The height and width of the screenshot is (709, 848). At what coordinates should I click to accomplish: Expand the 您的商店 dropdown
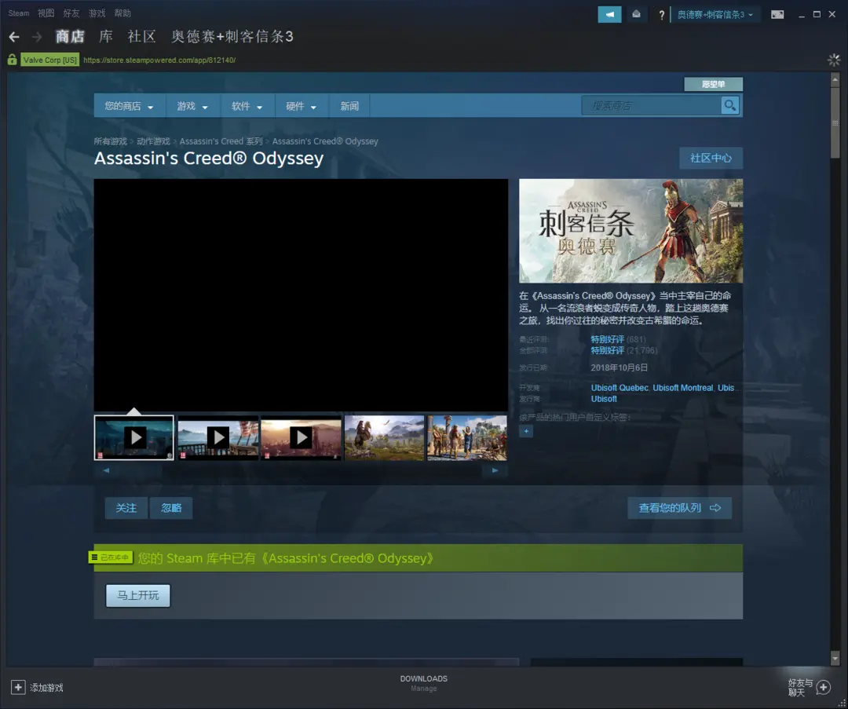tap(129, 106)
